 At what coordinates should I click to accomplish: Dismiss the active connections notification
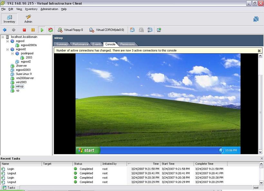[259, 50]
